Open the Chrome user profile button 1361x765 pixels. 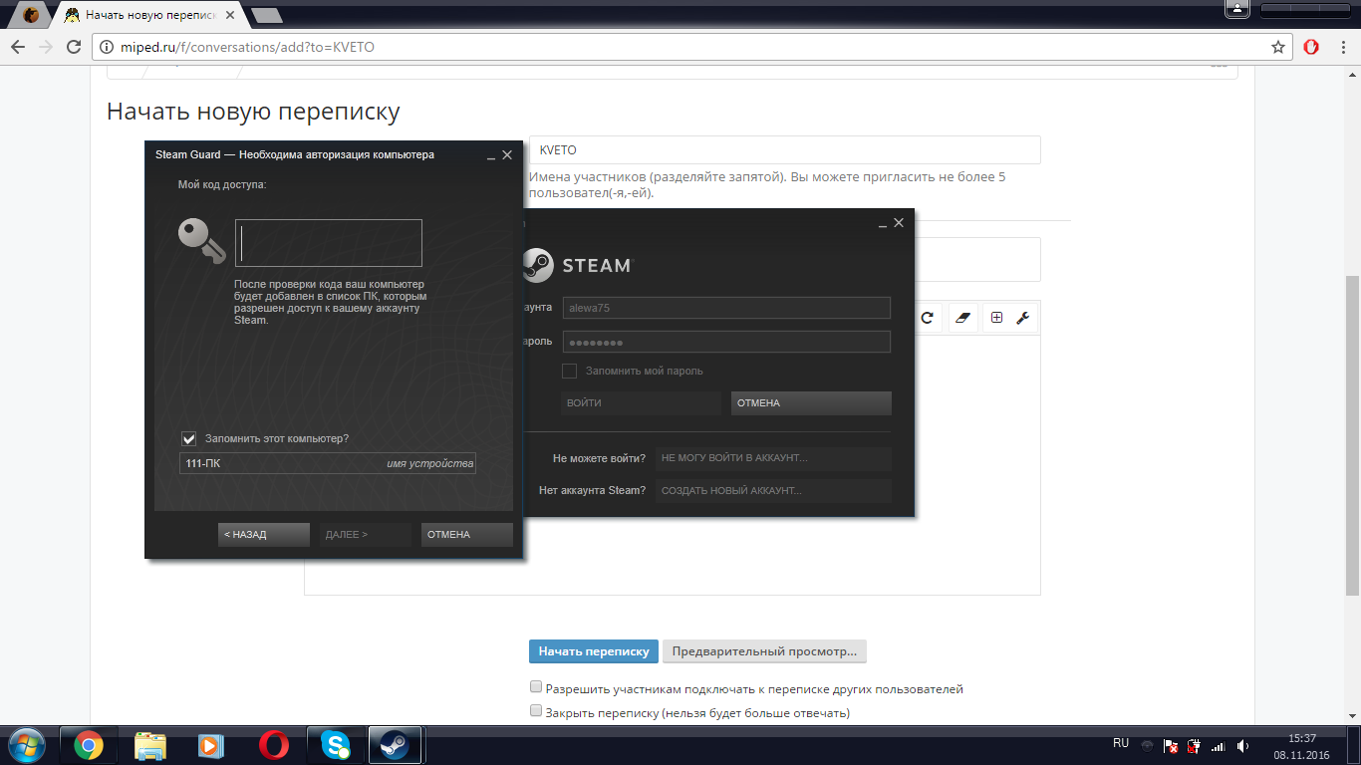click(1236, 9)
